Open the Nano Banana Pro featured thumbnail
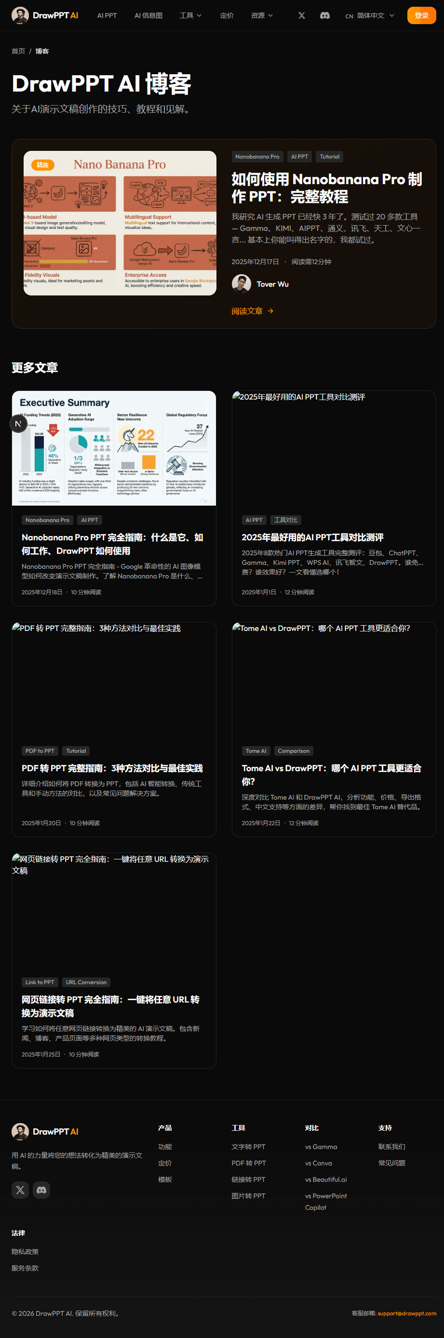 [x=120, y=223]
